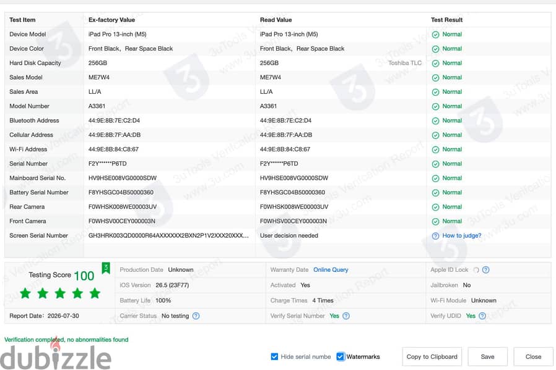Viewport: 556px width, 370px height.
Task: Click the Normal check icon for Cellular Address
Action: click(435, 135)
